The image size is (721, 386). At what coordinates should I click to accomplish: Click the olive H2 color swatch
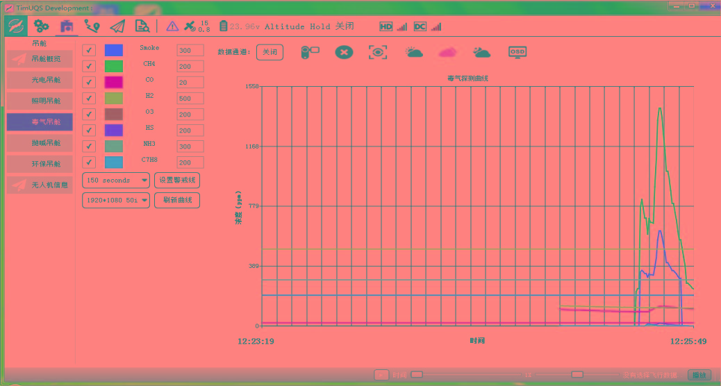(114, 99)
